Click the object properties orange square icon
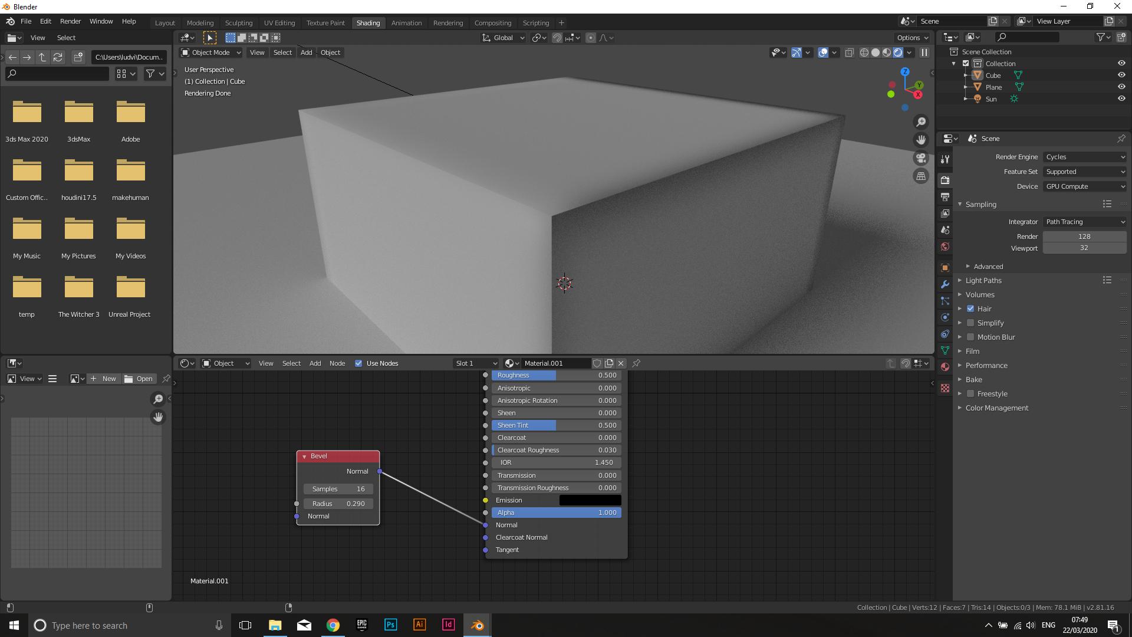The width and height of the screenshot is (1132, 637). click(946, 268)
